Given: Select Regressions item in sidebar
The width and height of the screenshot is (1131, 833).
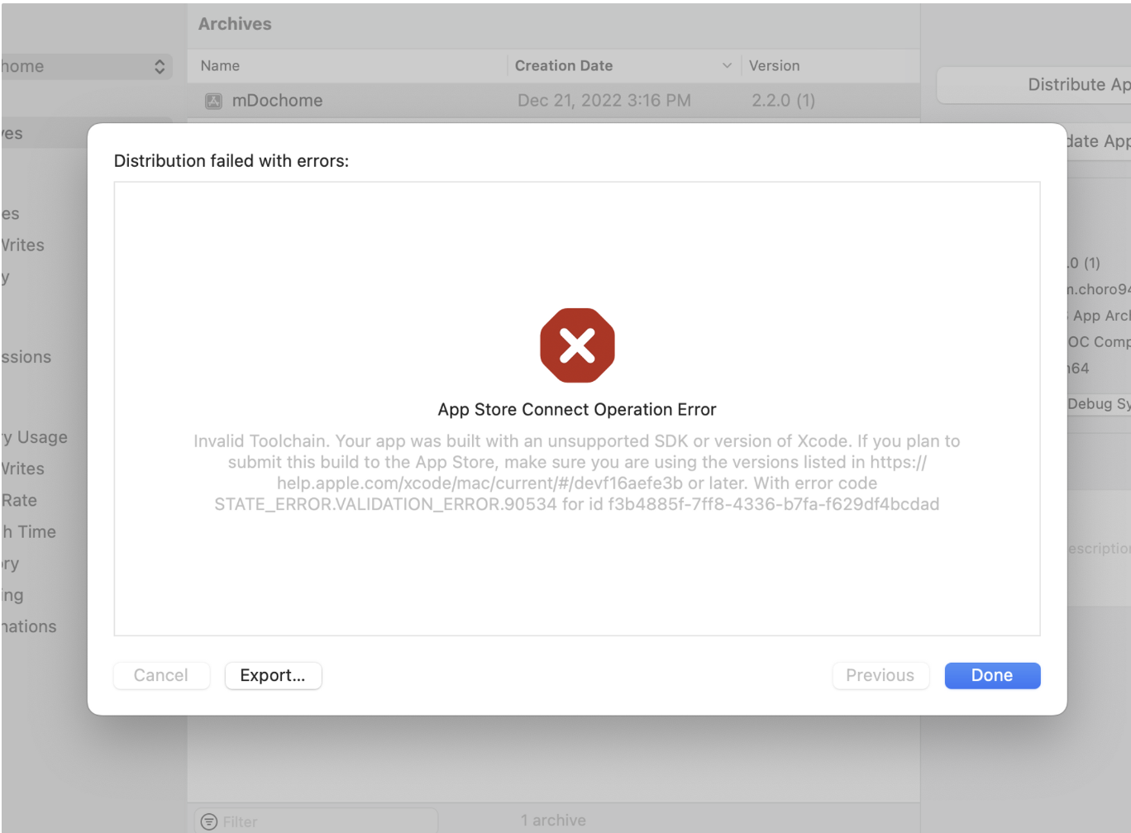Looking at the screenshot, I should (x=26, y=357).
